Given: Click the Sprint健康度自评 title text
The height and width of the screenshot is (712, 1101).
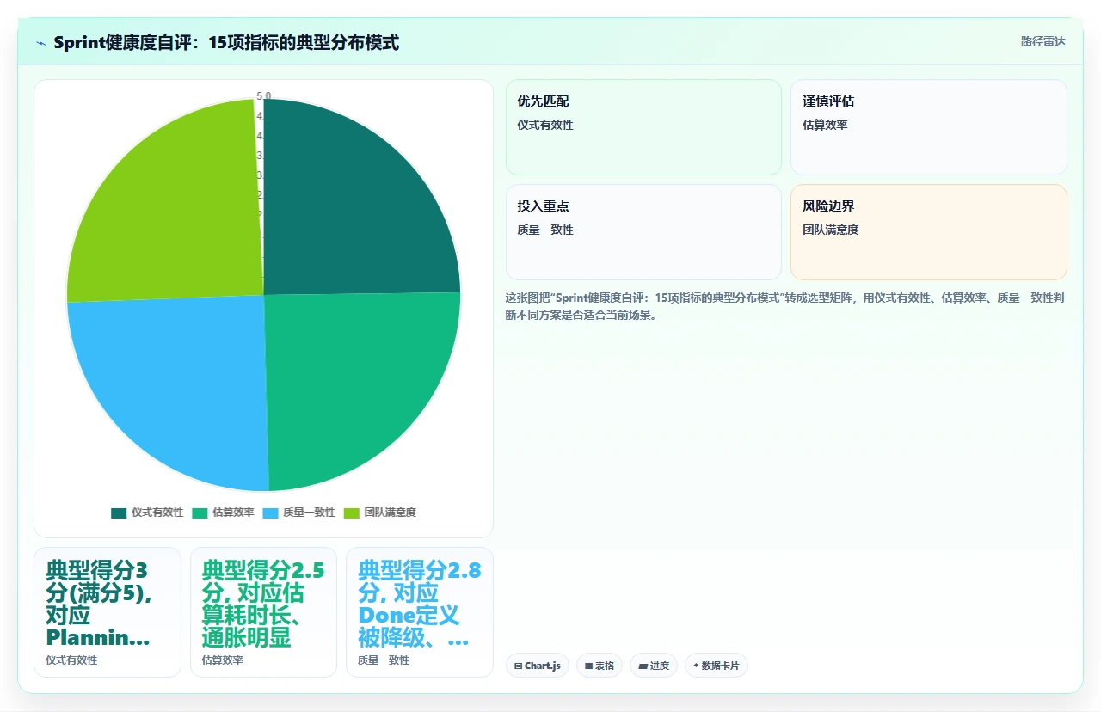Looking at the screenshot, I should pyautogui.click(x=226, y=42).
